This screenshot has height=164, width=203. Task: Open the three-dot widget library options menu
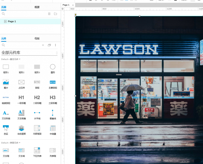pos(56,45)
